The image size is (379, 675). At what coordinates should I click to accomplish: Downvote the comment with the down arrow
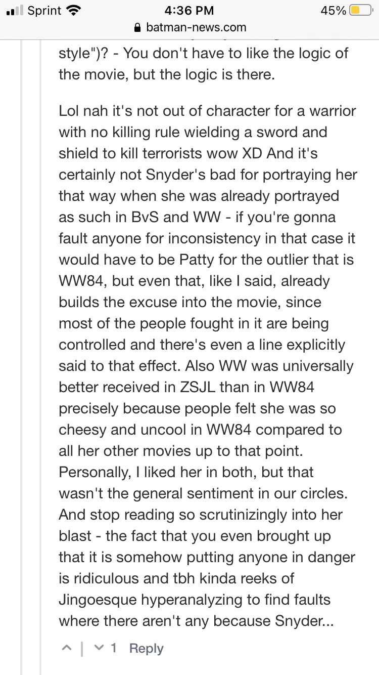click(99, 648)
